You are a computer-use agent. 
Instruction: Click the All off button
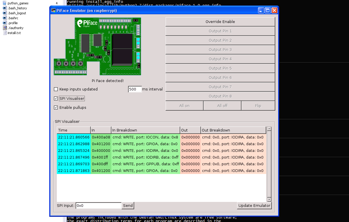coord(222,106)
